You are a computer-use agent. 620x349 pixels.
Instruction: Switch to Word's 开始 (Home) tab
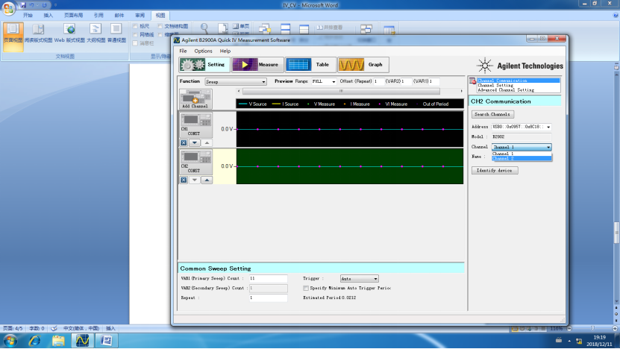[x=28, y=16]
